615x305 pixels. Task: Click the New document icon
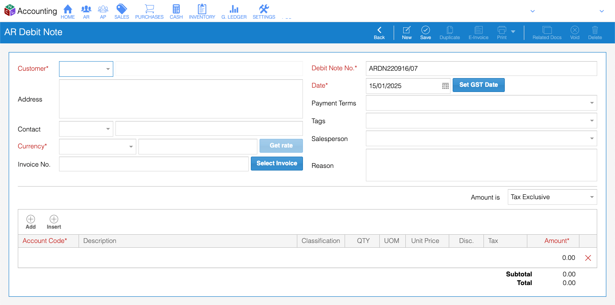click(407, 30)
